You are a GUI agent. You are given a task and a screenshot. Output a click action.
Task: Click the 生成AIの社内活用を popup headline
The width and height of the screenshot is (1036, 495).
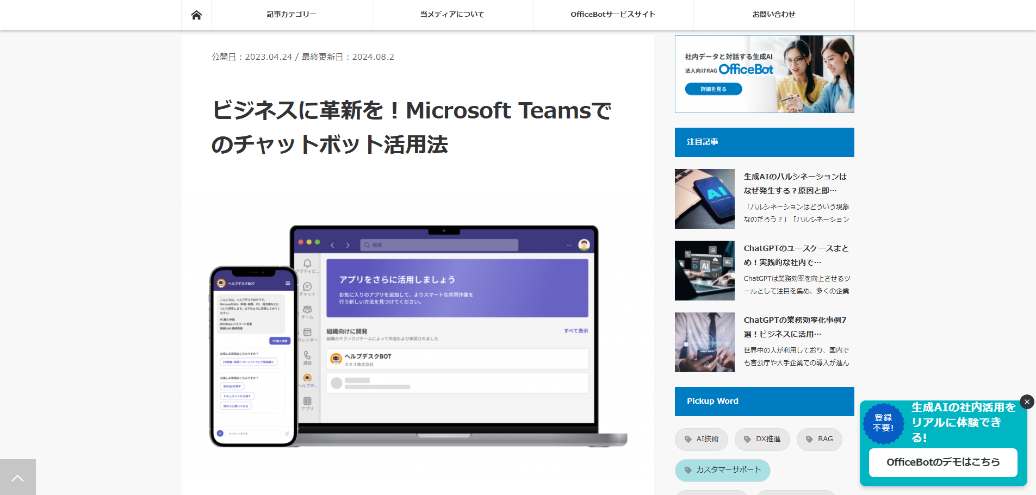click(x=964, y=422)
